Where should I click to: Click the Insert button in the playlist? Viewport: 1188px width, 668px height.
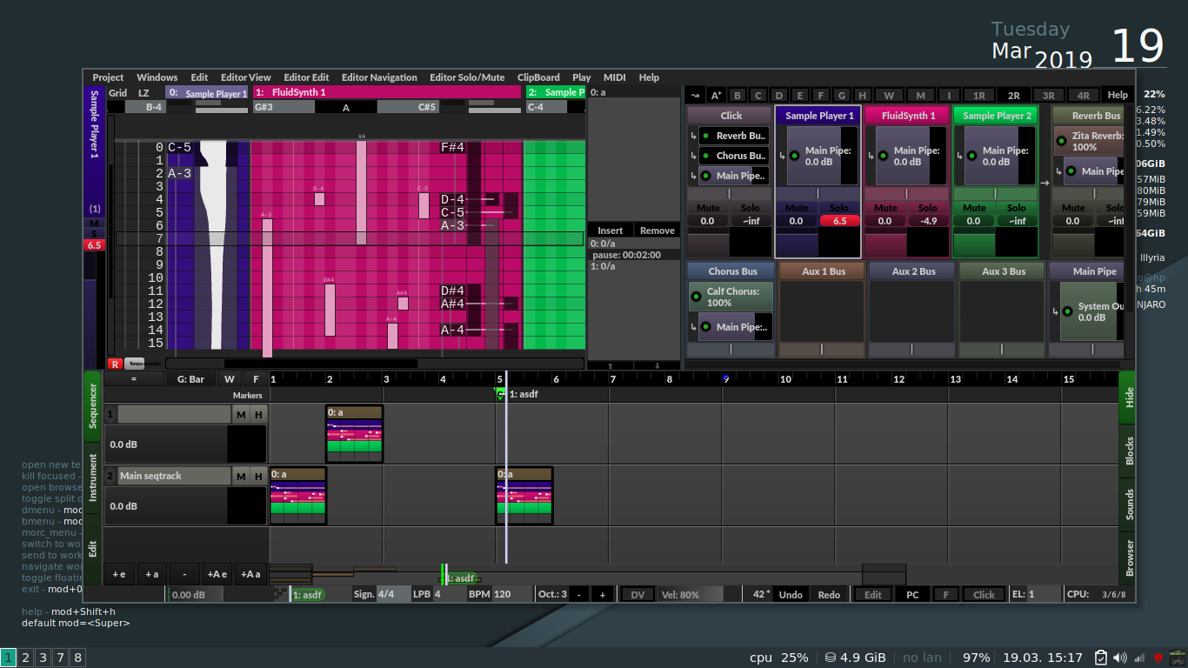[611, 230]
